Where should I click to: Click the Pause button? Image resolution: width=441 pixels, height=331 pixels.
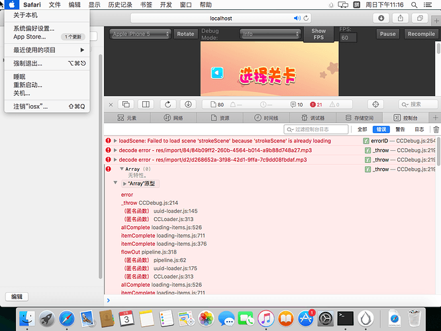tap(388, 34)
